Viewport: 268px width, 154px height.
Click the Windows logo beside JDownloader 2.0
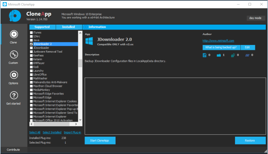click(x=89, y=41)
